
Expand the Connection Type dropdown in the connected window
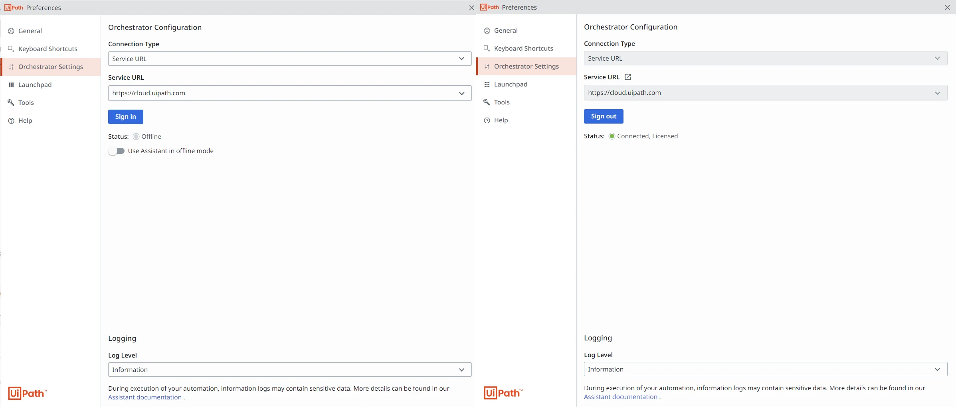tap(766, 59)
